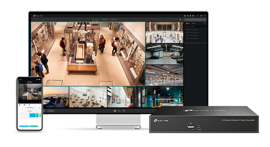This screenshot has height=147, width=270.
Task: Toggle the Motion Detection filter on phone
Action: [34, 126]
